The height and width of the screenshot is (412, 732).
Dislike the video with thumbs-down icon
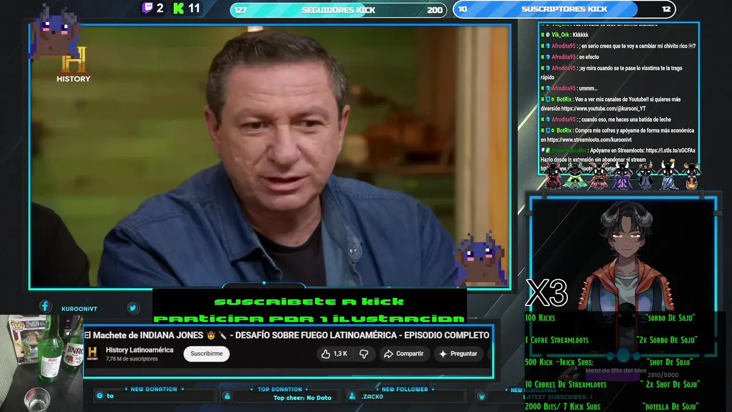(x=364, y=354)
